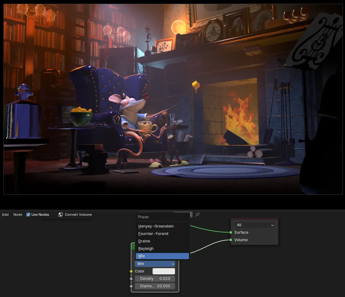The width and height of the screenshot is (345, 297).
Task: Toggle the Use Nodes checkbox
Action: tap(28, 215)
